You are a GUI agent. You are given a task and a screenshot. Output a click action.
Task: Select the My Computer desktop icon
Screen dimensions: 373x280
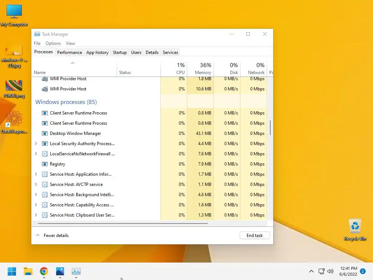coord(14,15)
